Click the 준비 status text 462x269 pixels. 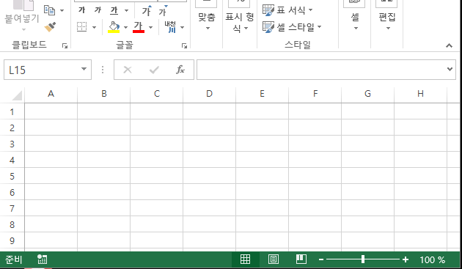coord(14,259)
